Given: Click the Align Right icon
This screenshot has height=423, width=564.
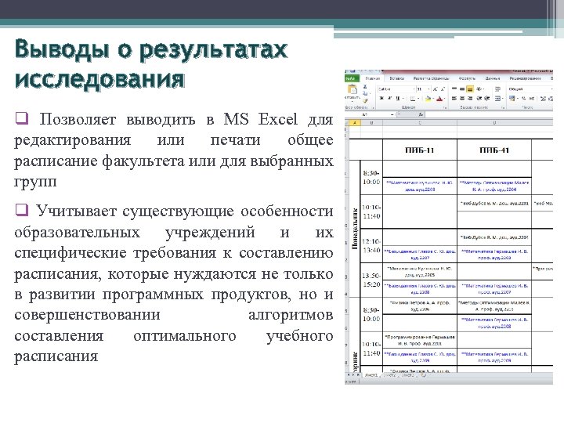Looking at the screenshot, I should (x=470, y=98).
